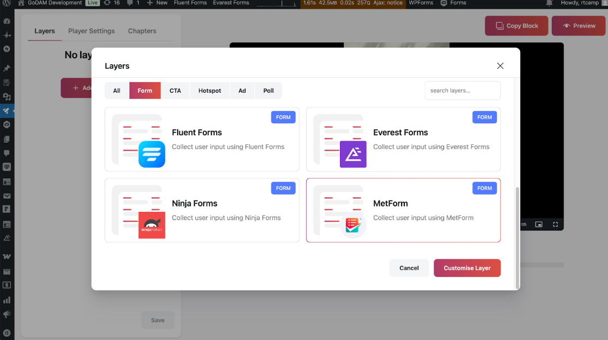The width and height of the screenshot is (608, 340).
Task: Click the Customise Layer button
Action: 467,268
